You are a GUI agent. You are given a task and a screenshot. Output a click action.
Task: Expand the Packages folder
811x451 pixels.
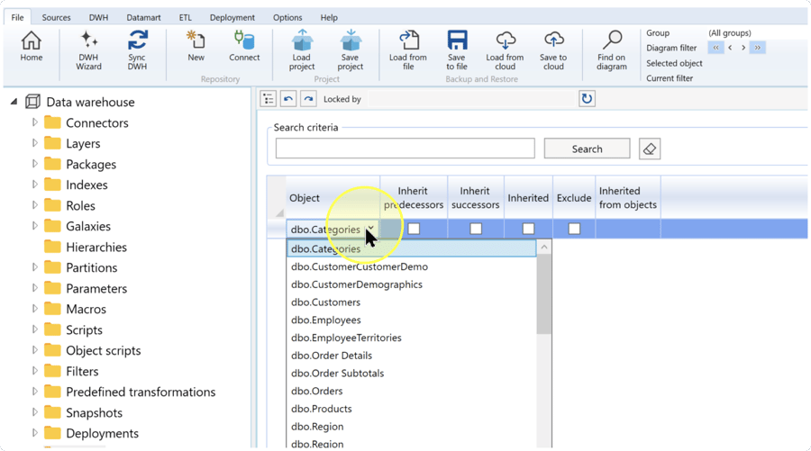tap(34, 164)
